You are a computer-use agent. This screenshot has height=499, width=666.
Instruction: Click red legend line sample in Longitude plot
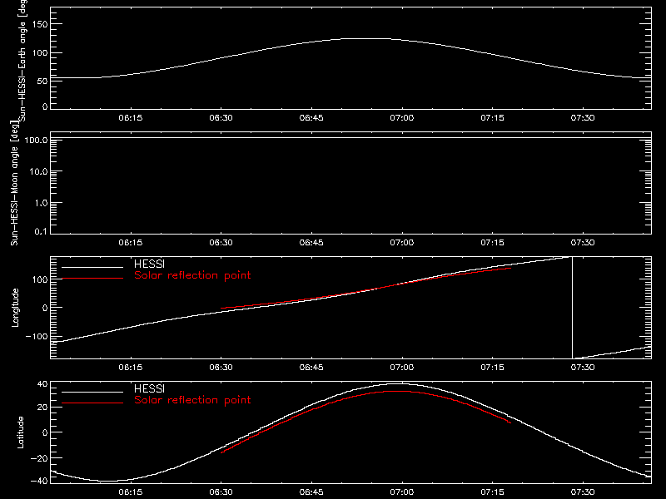(92, 279)
